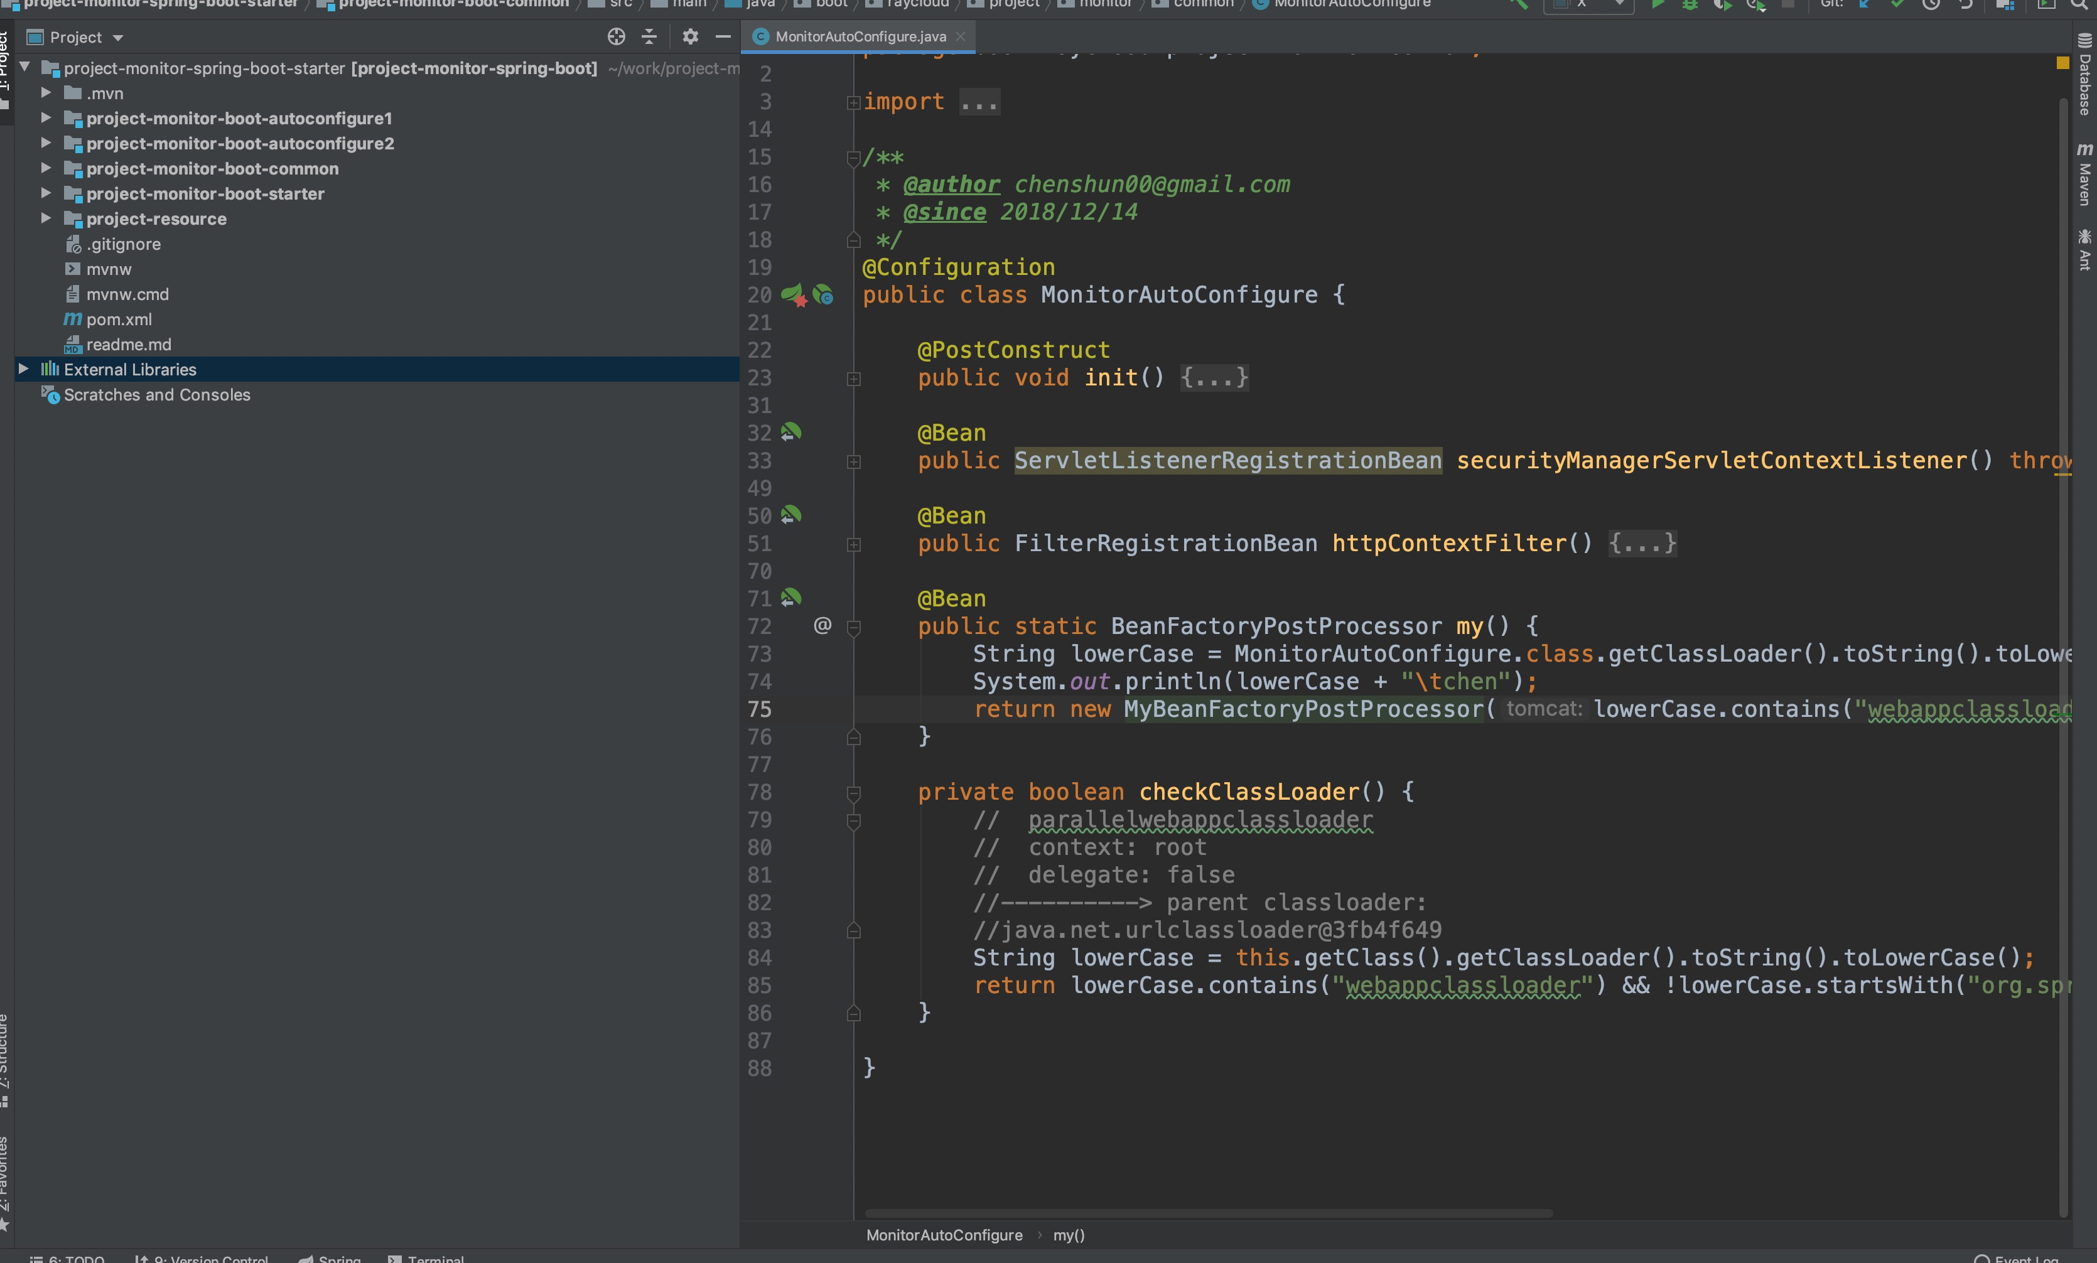This screenshot has height=1263, width=2097.
Task: Click Git update project arrow
Action: [1865, 4]
